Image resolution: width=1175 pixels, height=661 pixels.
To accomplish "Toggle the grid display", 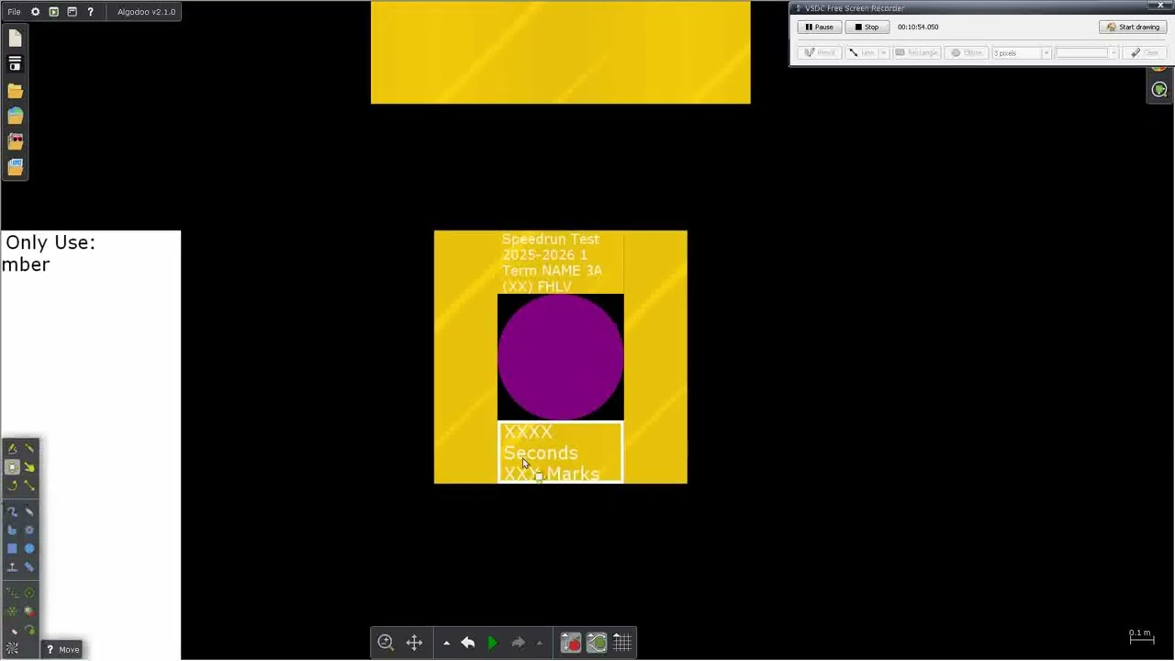I will (x=622, y=643).
